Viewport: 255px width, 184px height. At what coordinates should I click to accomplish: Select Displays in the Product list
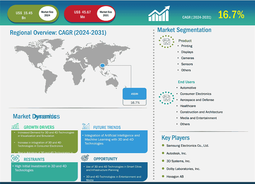pos(187,52)
